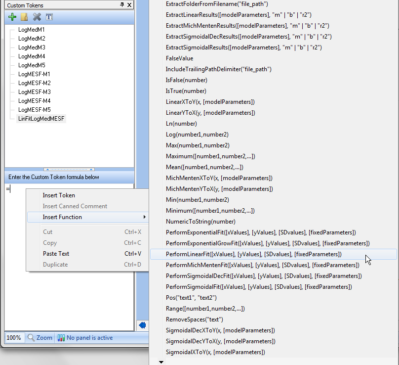Insert ExtractFolderFromFilename function
This screenshot has height=365, width=399.
pos(217,4)
